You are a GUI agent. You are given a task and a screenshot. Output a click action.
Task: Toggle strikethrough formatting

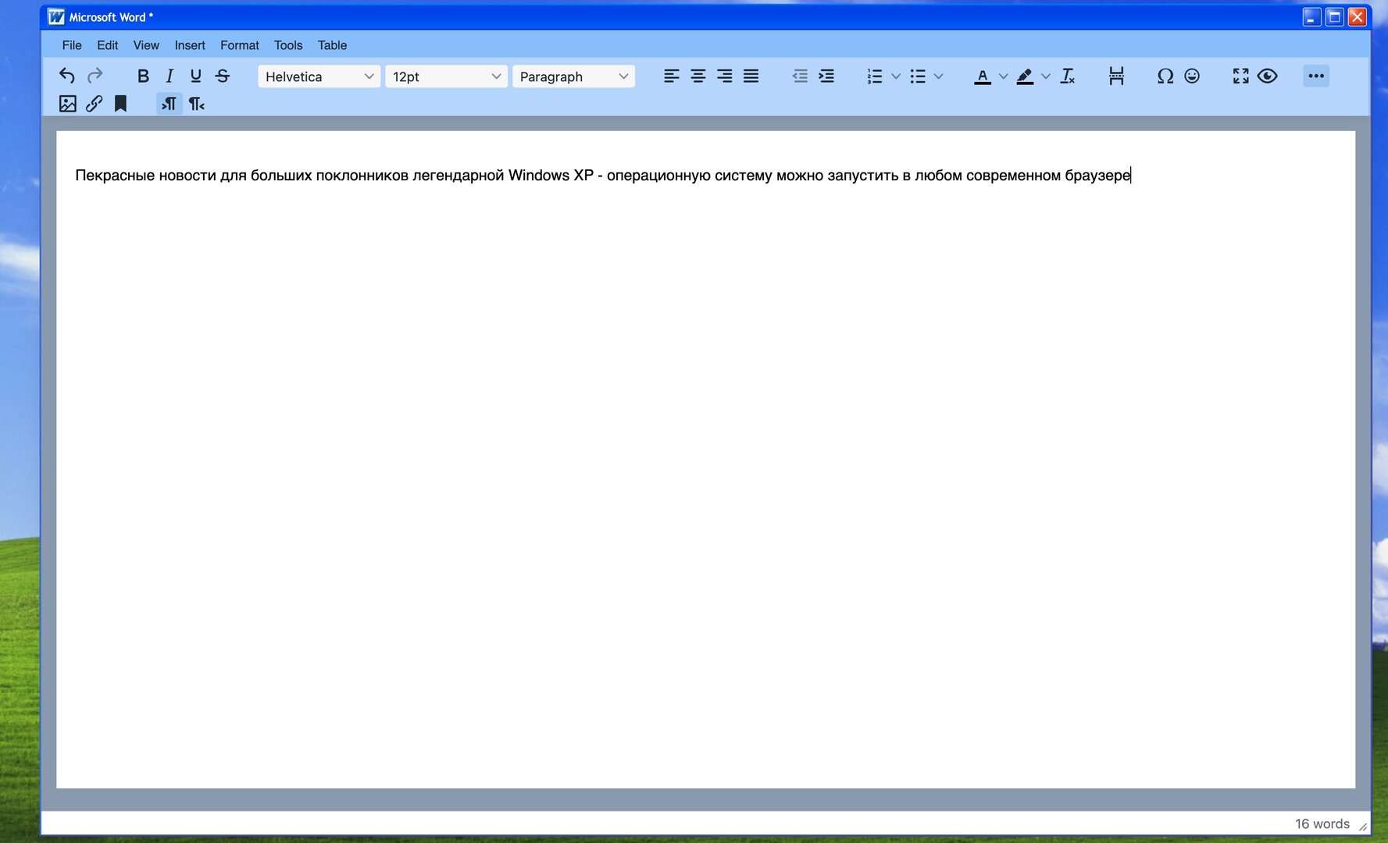point(223,76)
